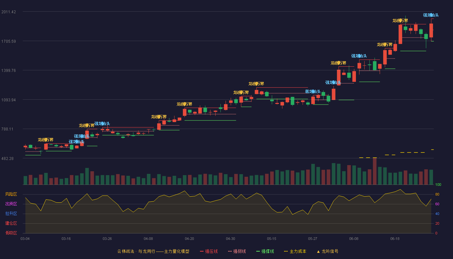This screenshot has height=259, width=453.
Task: Select the 风险区 zone label
Action: tap(11, 194)
